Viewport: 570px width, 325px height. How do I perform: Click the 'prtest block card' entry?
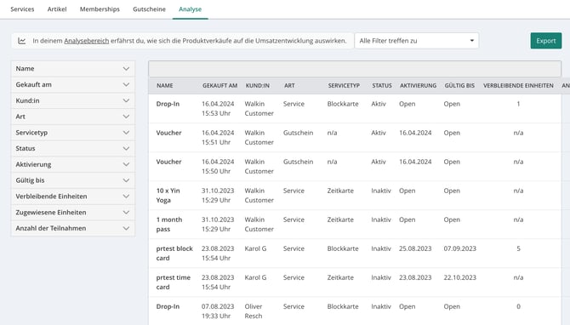pyautogui.click(x=174, y=253)
